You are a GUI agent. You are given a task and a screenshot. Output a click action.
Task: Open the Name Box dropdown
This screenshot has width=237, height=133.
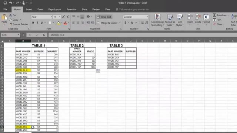(18, 35)
